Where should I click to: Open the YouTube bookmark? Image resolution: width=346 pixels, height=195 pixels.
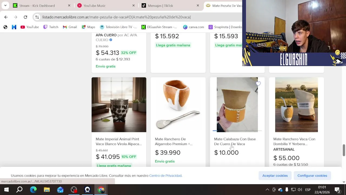click(30, 27)
